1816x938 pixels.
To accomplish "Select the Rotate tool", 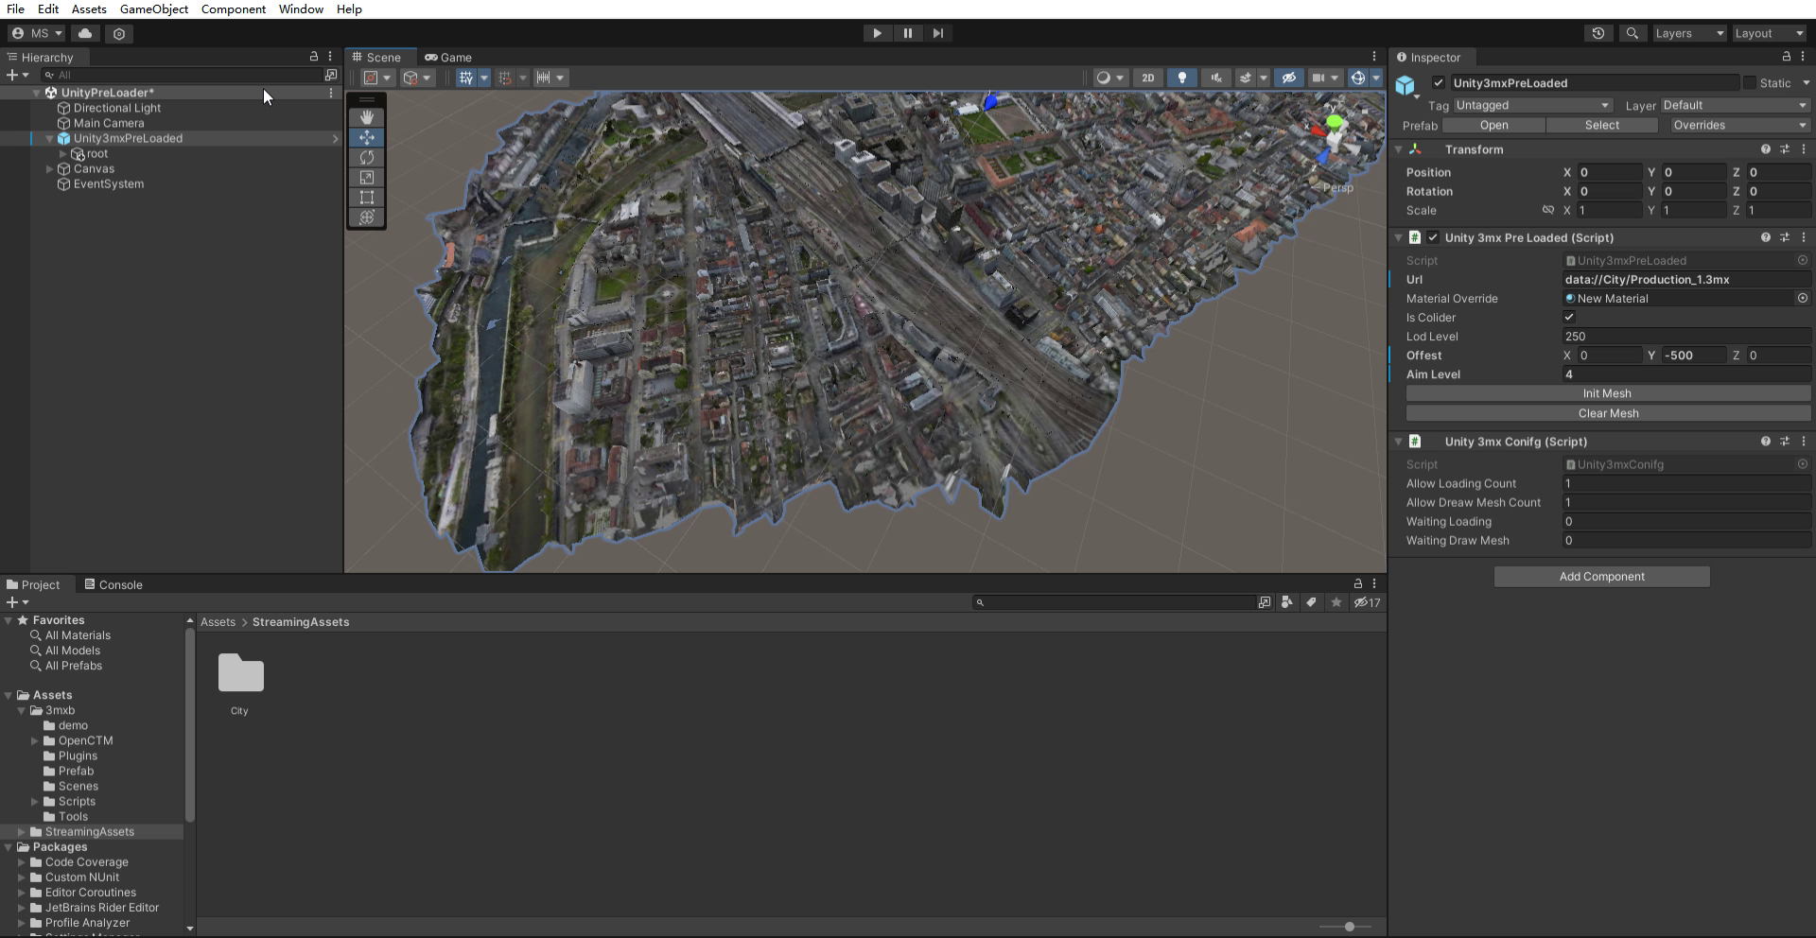I will pos(367,157).
